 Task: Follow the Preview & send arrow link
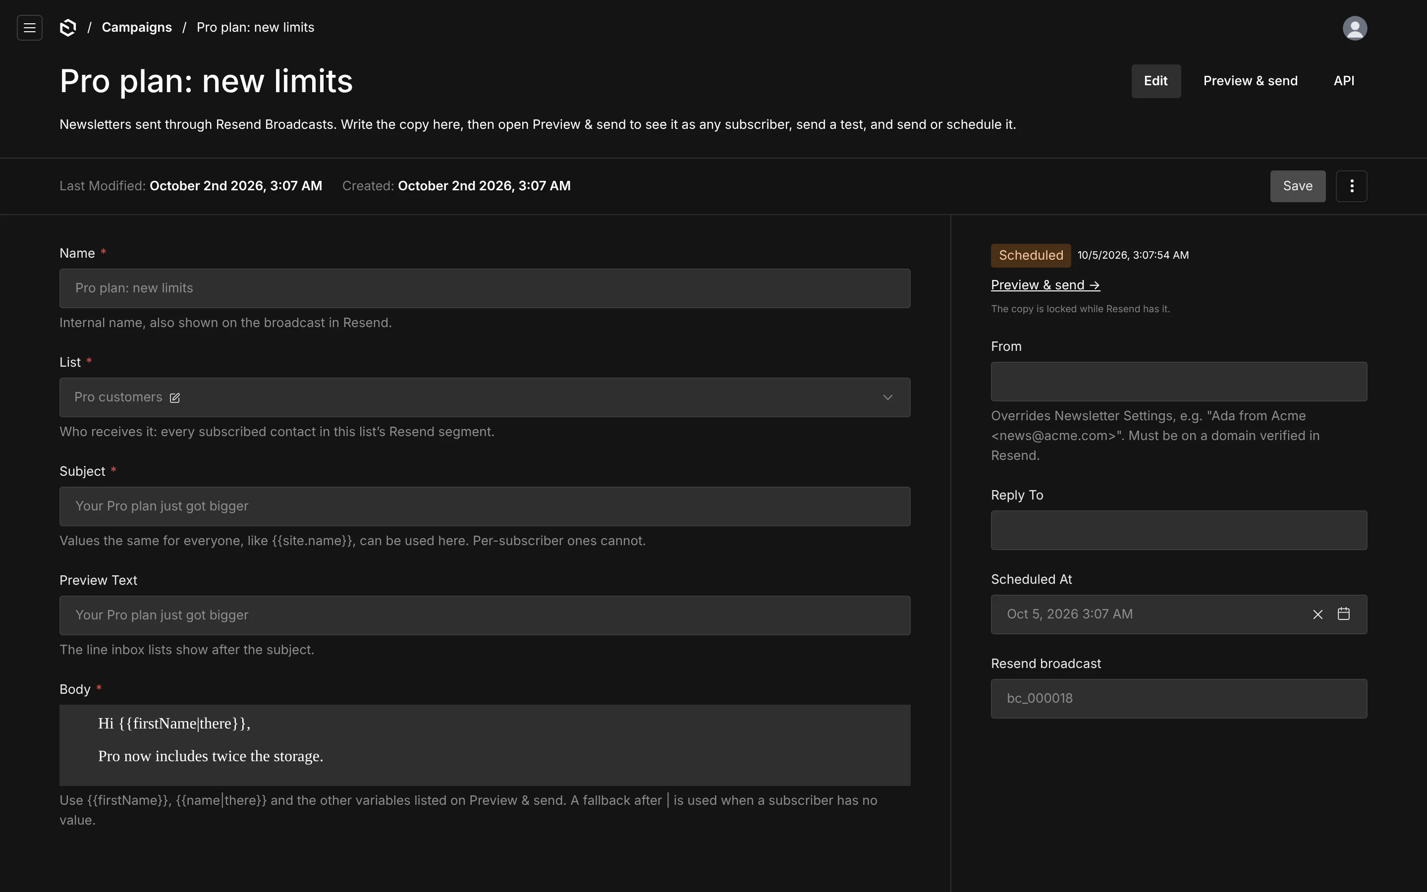coord(1045,285)
